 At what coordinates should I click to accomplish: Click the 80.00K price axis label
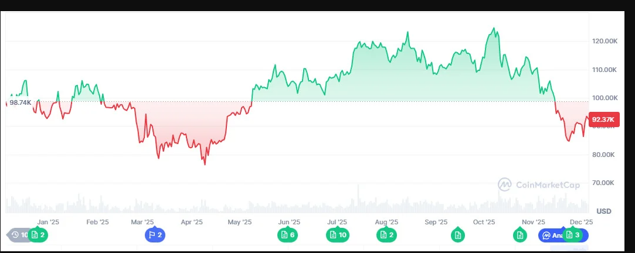605,155
